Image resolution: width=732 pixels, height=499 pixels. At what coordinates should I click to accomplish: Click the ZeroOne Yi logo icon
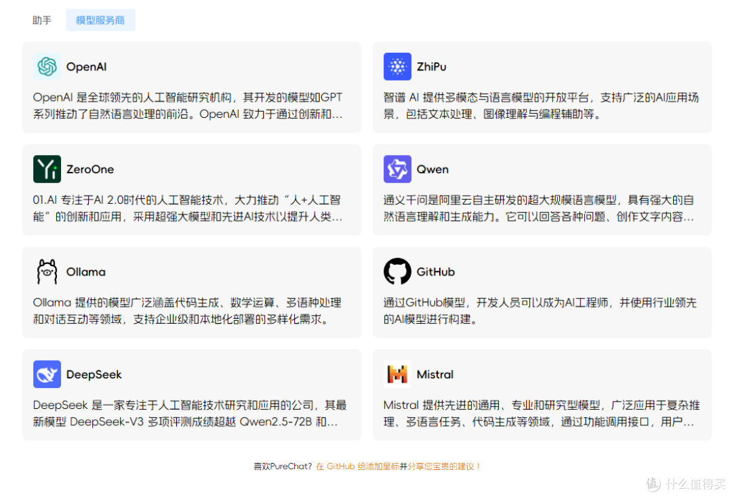(x=47, y=169)
